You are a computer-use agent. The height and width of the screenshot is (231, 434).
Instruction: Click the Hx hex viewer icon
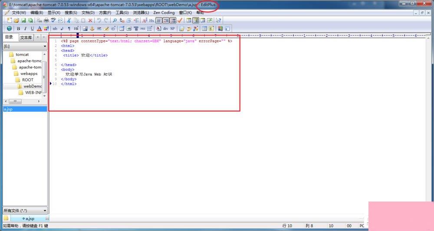[151, 20]
